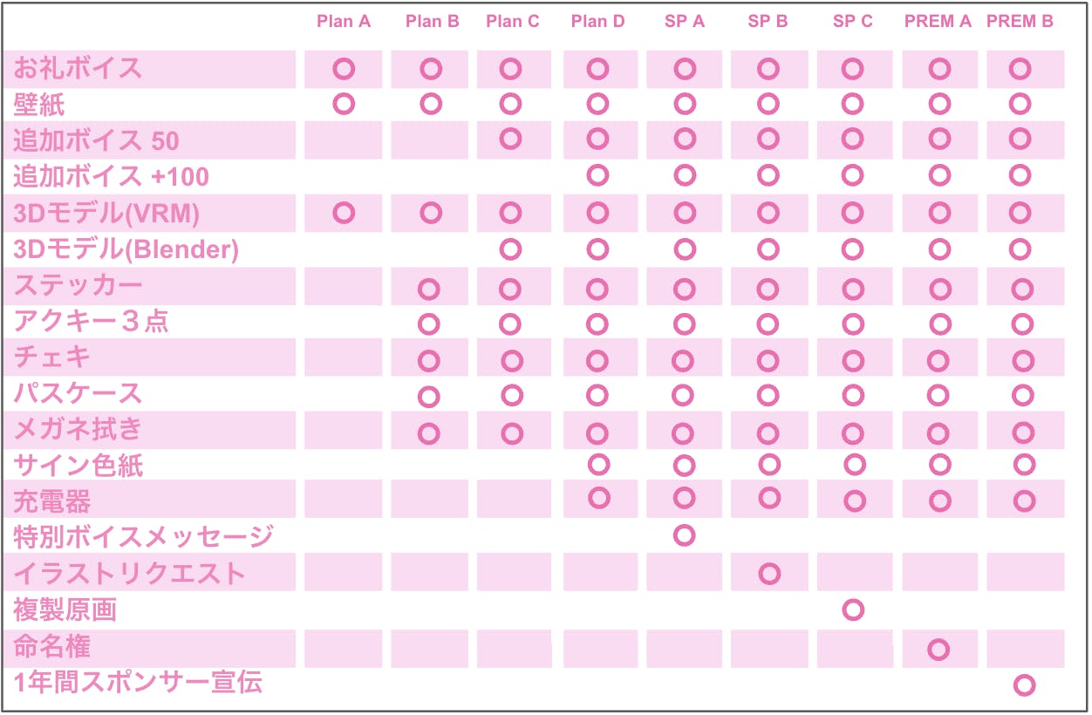Click the 複製原画 circle under SP C

tap(853, 609)
